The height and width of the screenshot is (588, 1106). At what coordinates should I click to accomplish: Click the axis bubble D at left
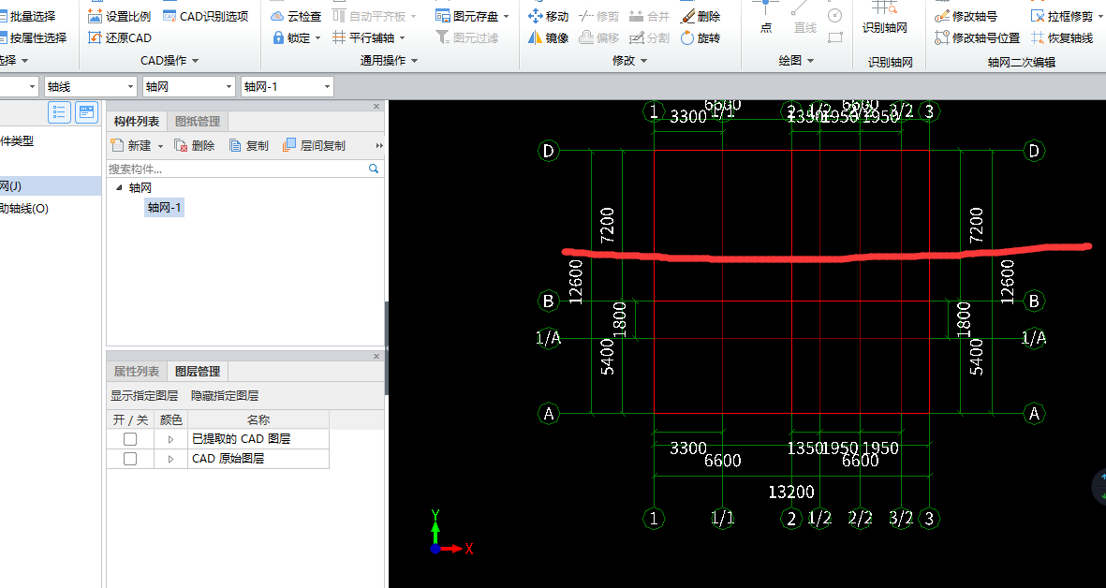pyautogui.click(x=548, y=151)
